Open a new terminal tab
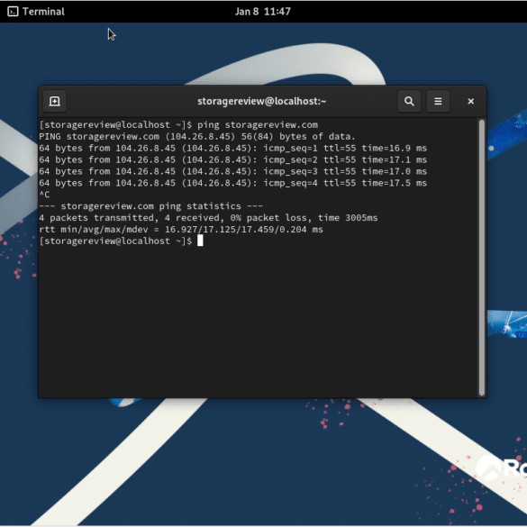Screen dimensions: 527x527 click(x=54, y=101)
